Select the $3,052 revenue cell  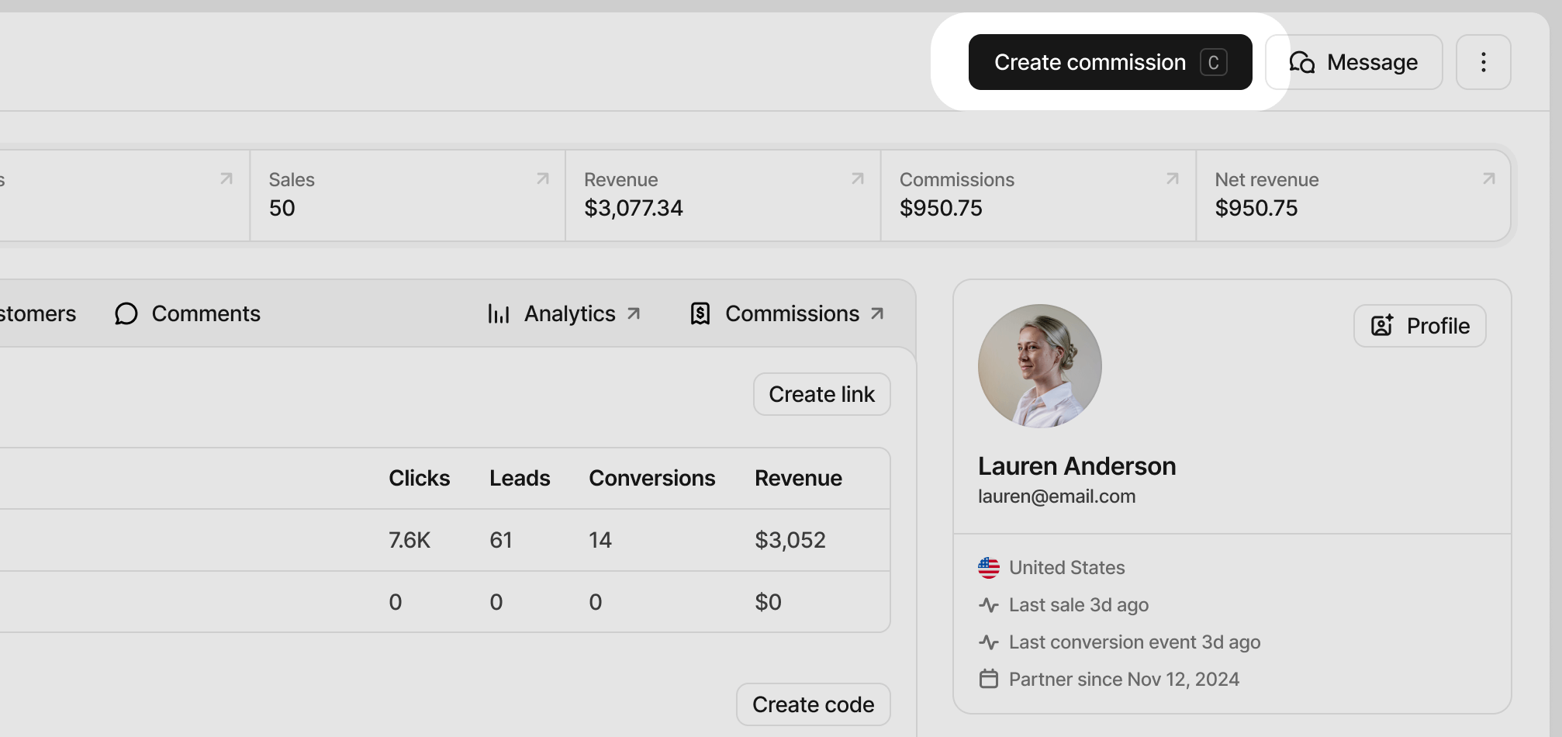coord(790,540)
